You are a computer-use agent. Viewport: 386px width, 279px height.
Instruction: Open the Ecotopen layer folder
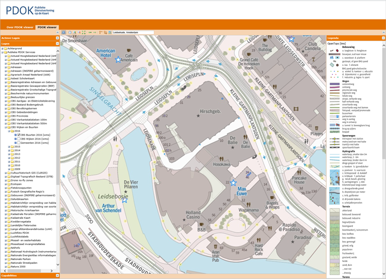click(9, 184)
